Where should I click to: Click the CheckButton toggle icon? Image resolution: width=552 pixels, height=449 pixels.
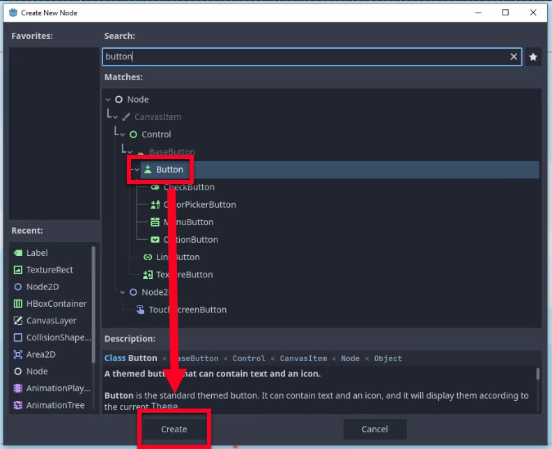click(x=155, y=187)
